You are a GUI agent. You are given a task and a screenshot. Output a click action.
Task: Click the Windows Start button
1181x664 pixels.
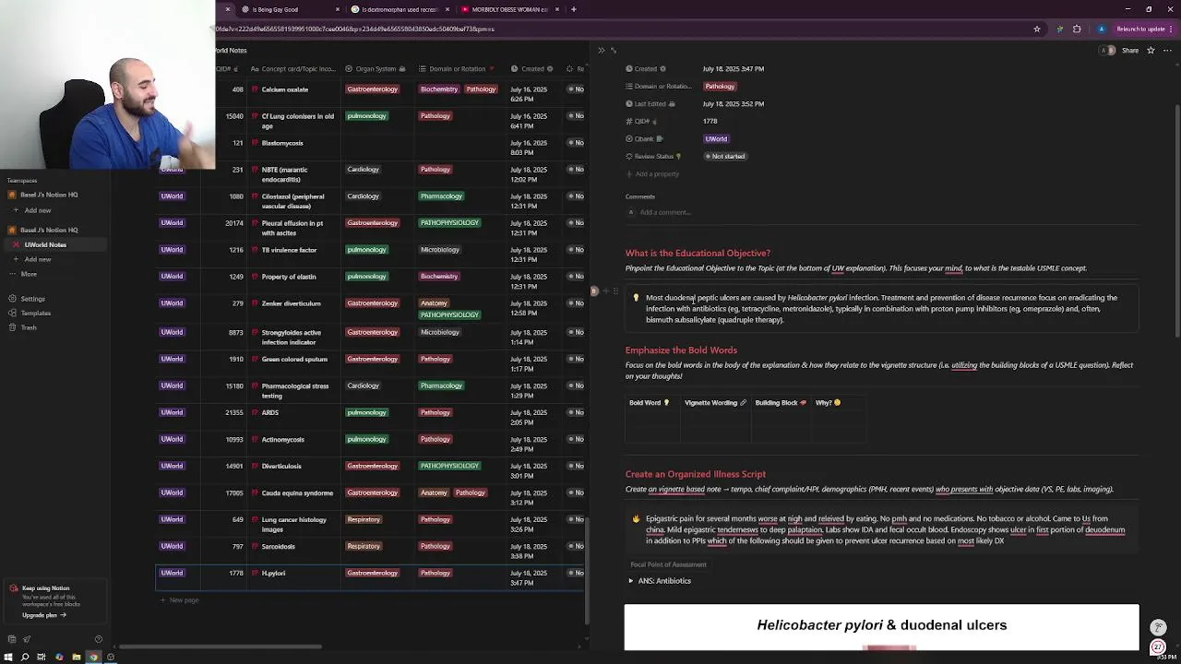click(8, 658)
